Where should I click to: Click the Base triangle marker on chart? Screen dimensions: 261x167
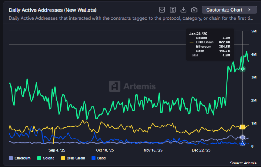[243, 143]
